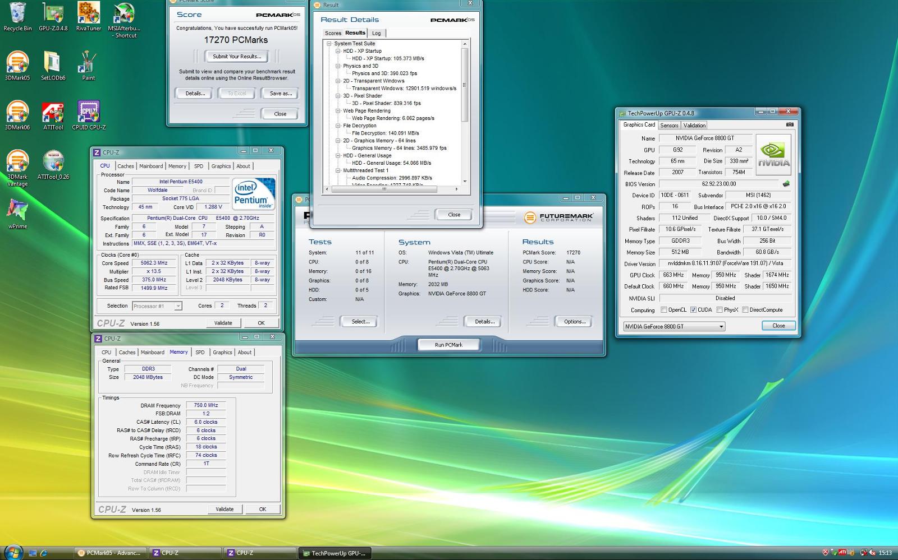Collapse the HDD - XP Startup node
This screenshot has width=898, height=560.
(x=338, y=51)
